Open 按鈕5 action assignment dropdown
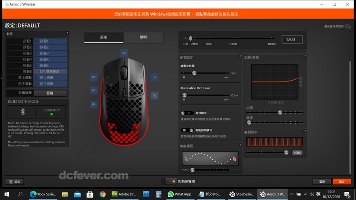The image size is (356, 200). point(50,65)
